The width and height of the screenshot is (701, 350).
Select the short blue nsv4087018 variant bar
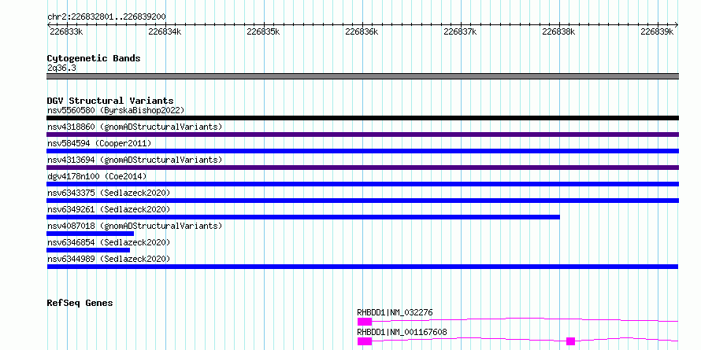tap(91, 234)
